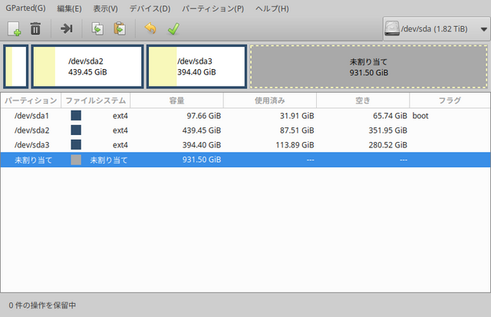Select the /dev/sda1 block in disk map
Screen dimensions: 491x317
(15, 67)
